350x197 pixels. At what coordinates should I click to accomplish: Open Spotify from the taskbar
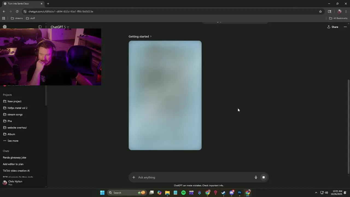pyautogui.click(x=183, y=193)
